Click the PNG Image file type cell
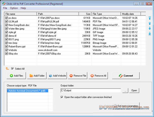The image size is (154, 117). pyautogui.click(x=99, y=39)
